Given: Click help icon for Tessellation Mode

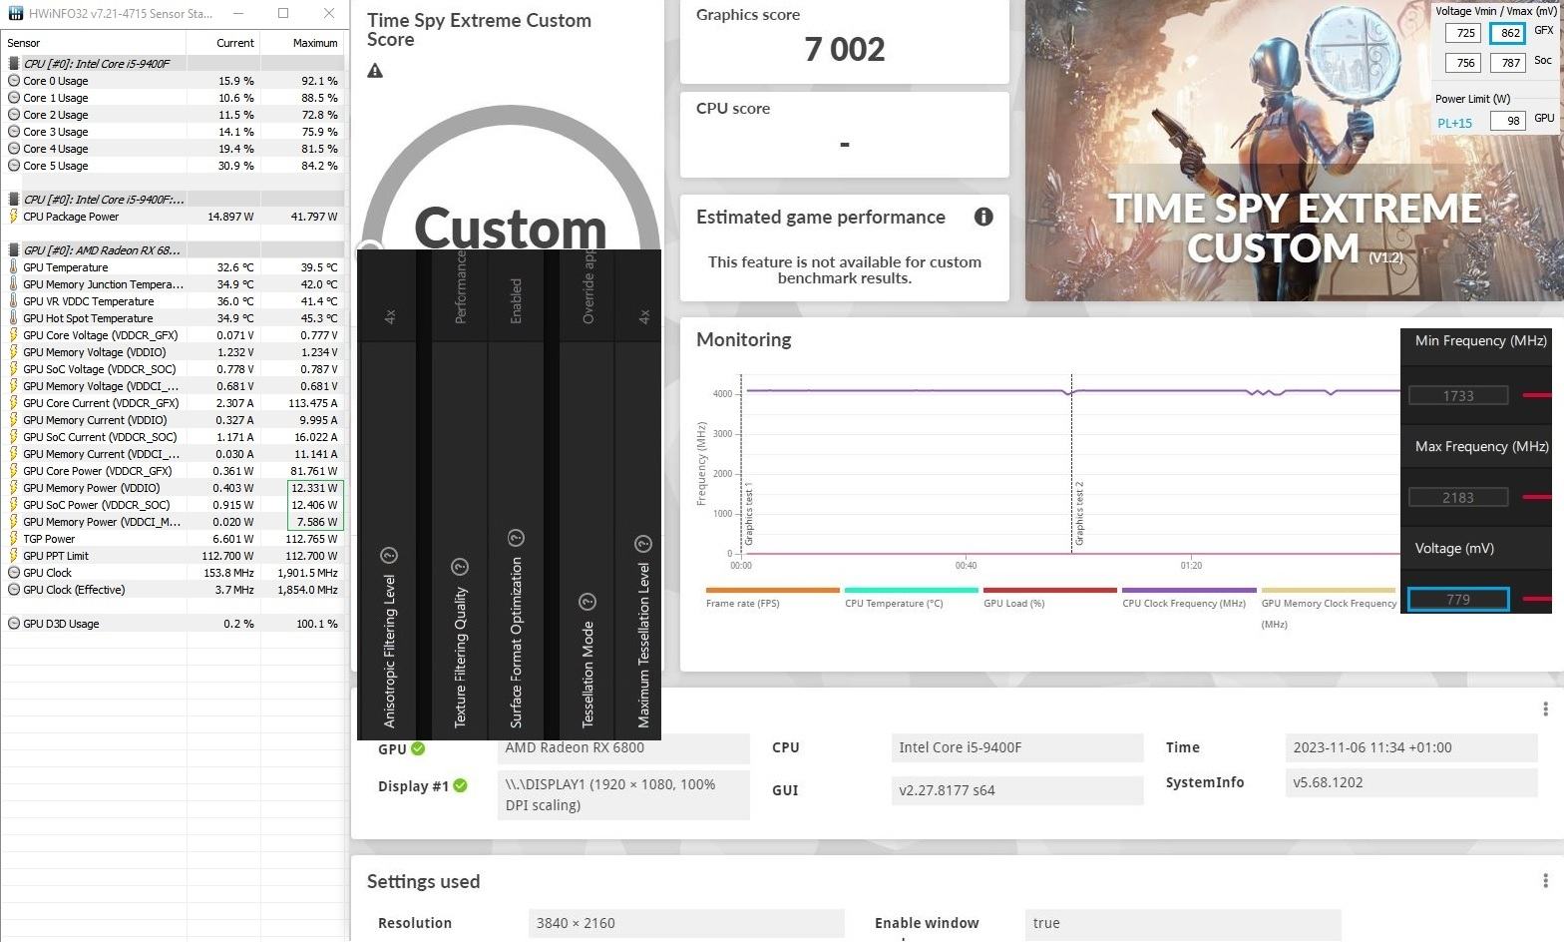Looking at the screenshot, I should [587, 602].
